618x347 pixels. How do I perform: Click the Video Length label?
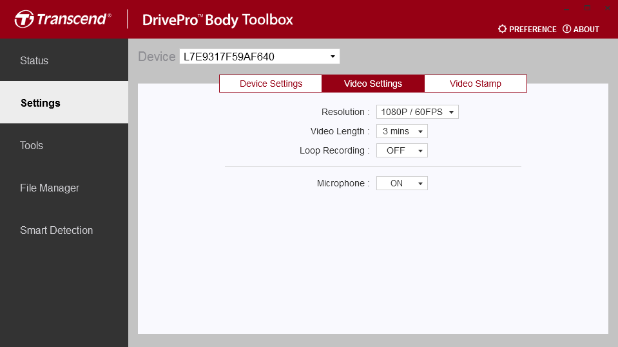click(340, 131)
